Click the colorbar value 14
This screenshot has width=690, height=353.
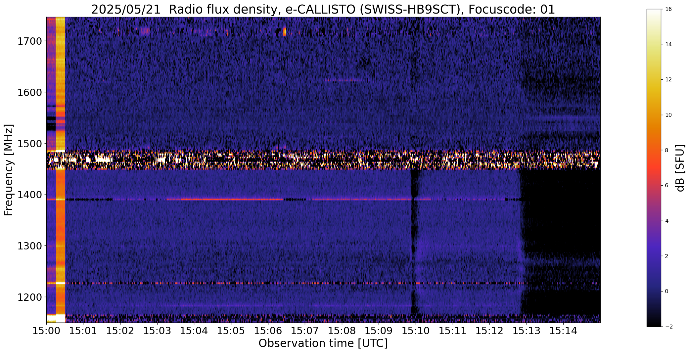[668, 45]
